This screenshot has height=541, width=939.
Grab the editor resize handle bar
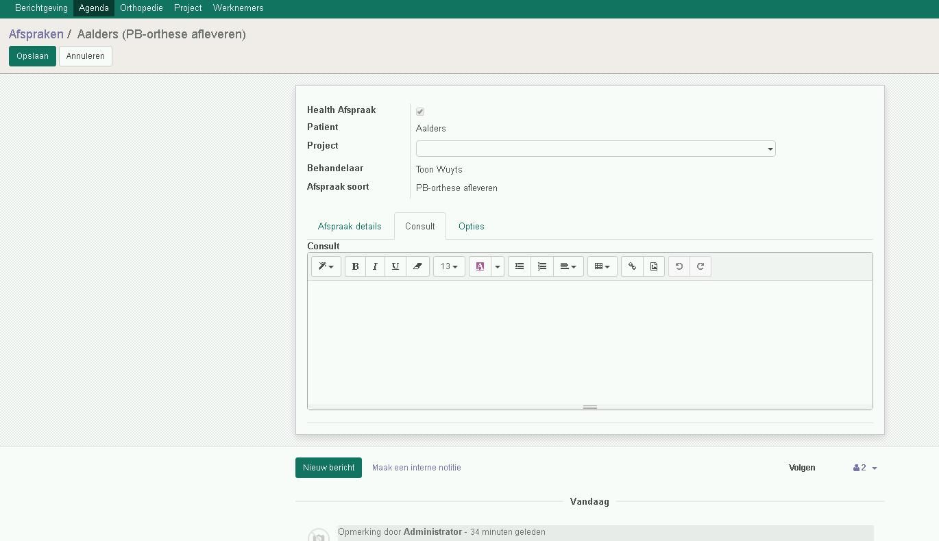tap(590, 407)
